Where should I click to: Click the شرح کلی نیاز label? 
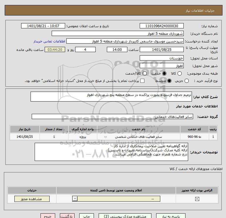point(205,97)
